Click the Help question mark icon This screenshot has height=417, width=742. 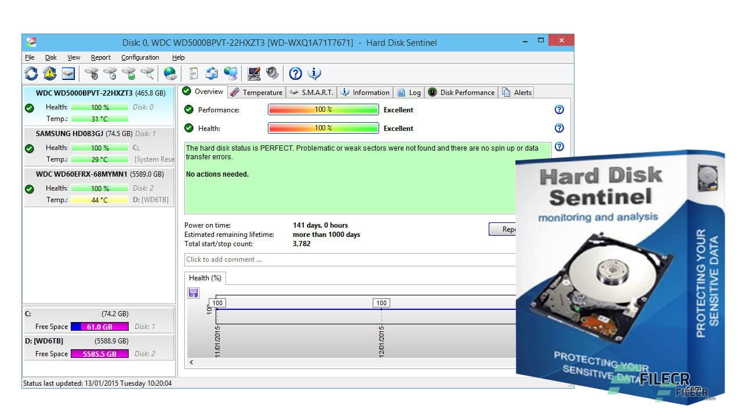(x=295, y=73)
